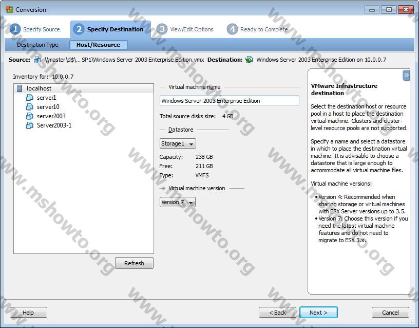The width and height of the screenshot is (419, 328).
Task: Switch to the Destination Type sub-tab
Action: click(37, 45)
